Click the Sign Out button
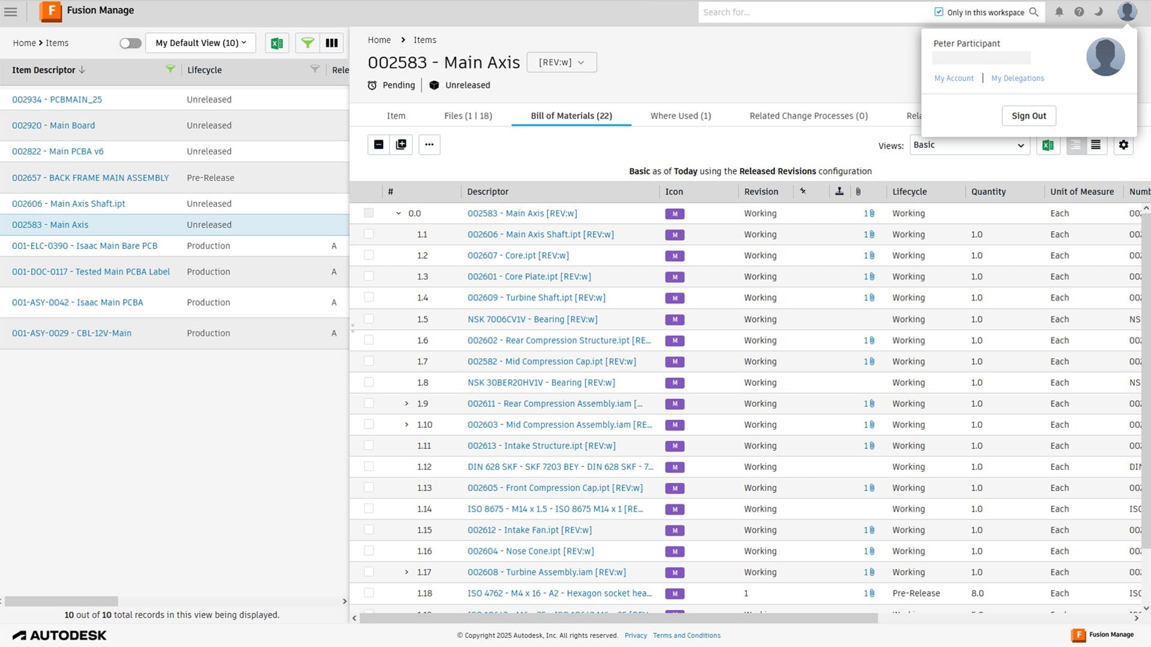1151x647 pixels. (1029, 116)
